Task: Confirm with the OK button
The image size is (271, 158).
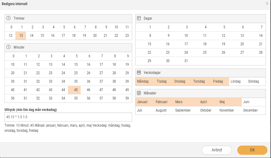Action: pyautogui.click(x=252, y=150)
